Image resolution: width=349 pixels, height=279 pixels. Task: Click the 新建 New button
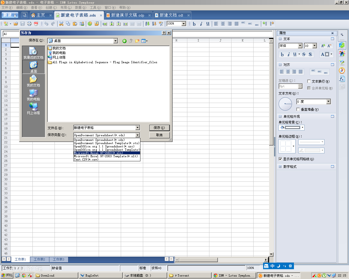point(10,15)
